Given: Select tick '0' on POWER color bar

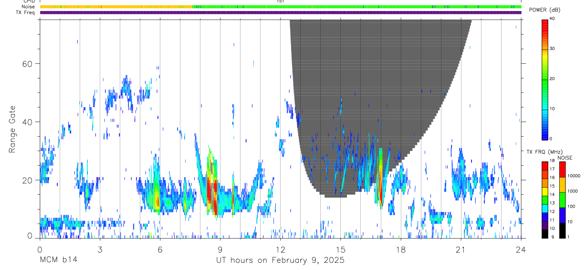Looking at the screenshot, I should pyautogui.click(x=551, y=139).
